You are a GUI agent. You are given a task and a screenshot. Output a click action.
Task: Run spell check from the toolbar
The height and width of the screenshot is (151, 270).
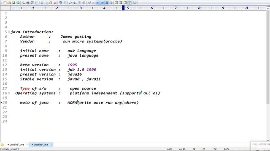click(32, 3)
